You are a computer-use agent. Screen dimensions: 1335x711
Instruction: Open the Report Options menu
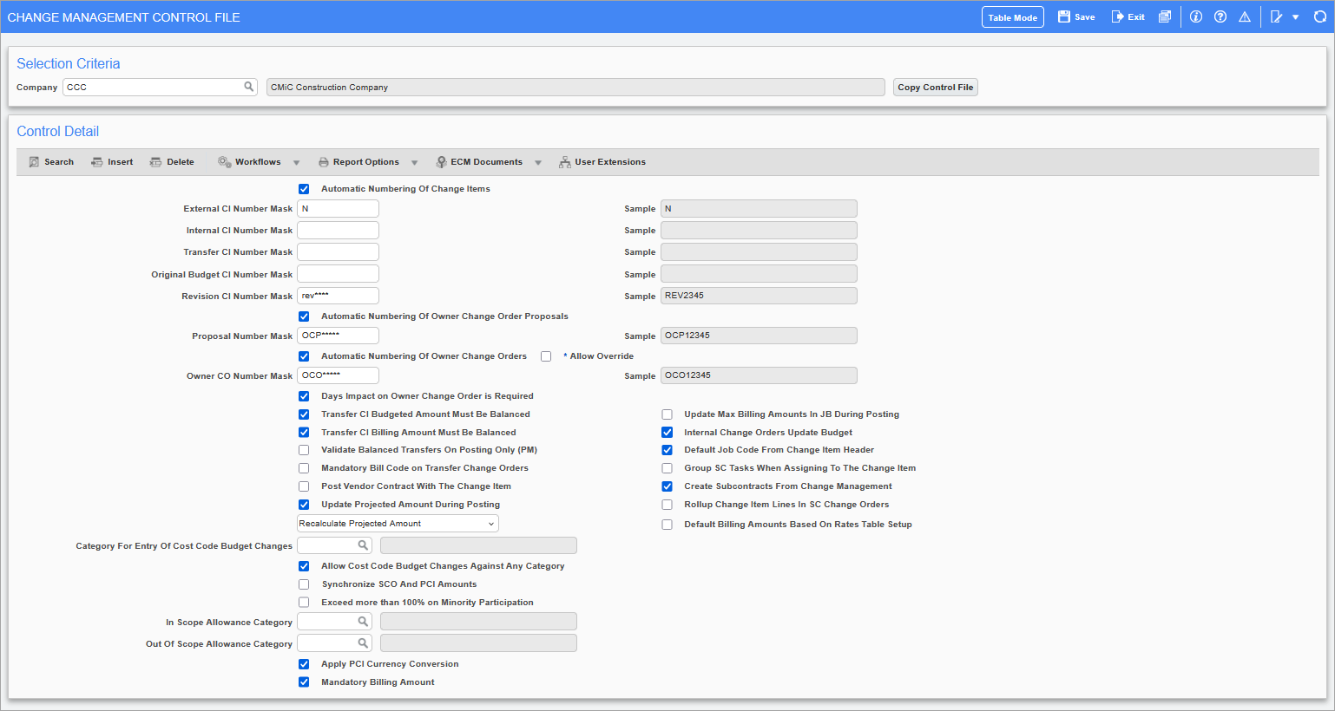(366, 162)
